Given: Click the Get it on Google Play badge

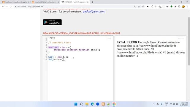Looking at the screenshot, I should [x=52, y=22].
